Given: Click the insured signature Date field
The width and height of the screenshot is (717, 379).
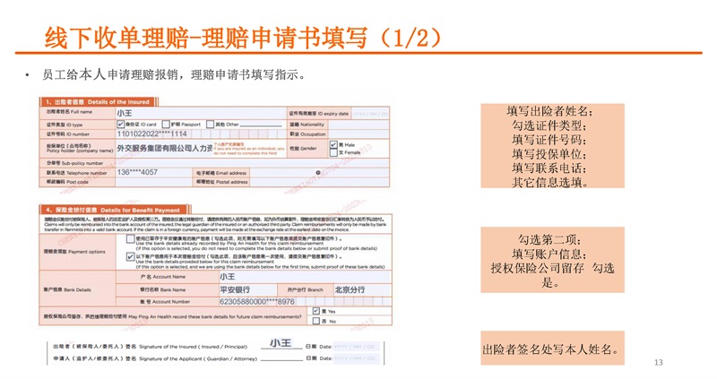Looking at the screenshot, I should [x=355, y=347].
